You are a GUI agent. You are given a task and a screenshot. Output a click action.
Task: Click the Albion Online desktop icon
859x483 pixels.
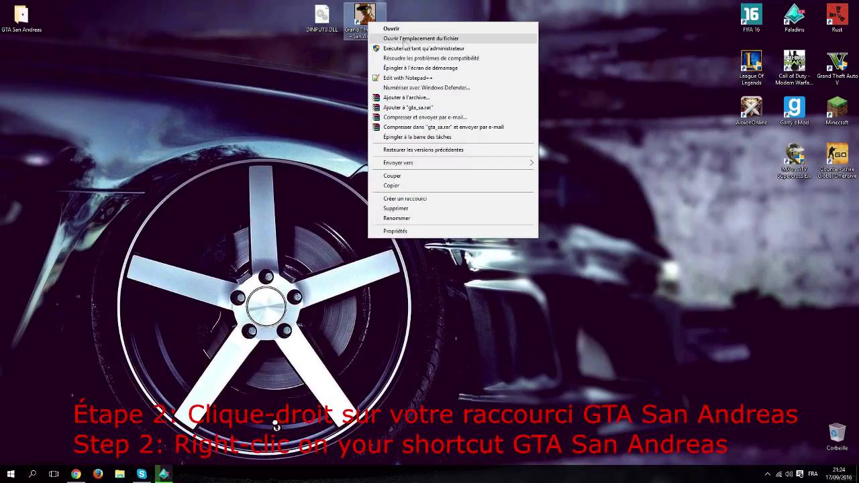click(x=751, y=111)
